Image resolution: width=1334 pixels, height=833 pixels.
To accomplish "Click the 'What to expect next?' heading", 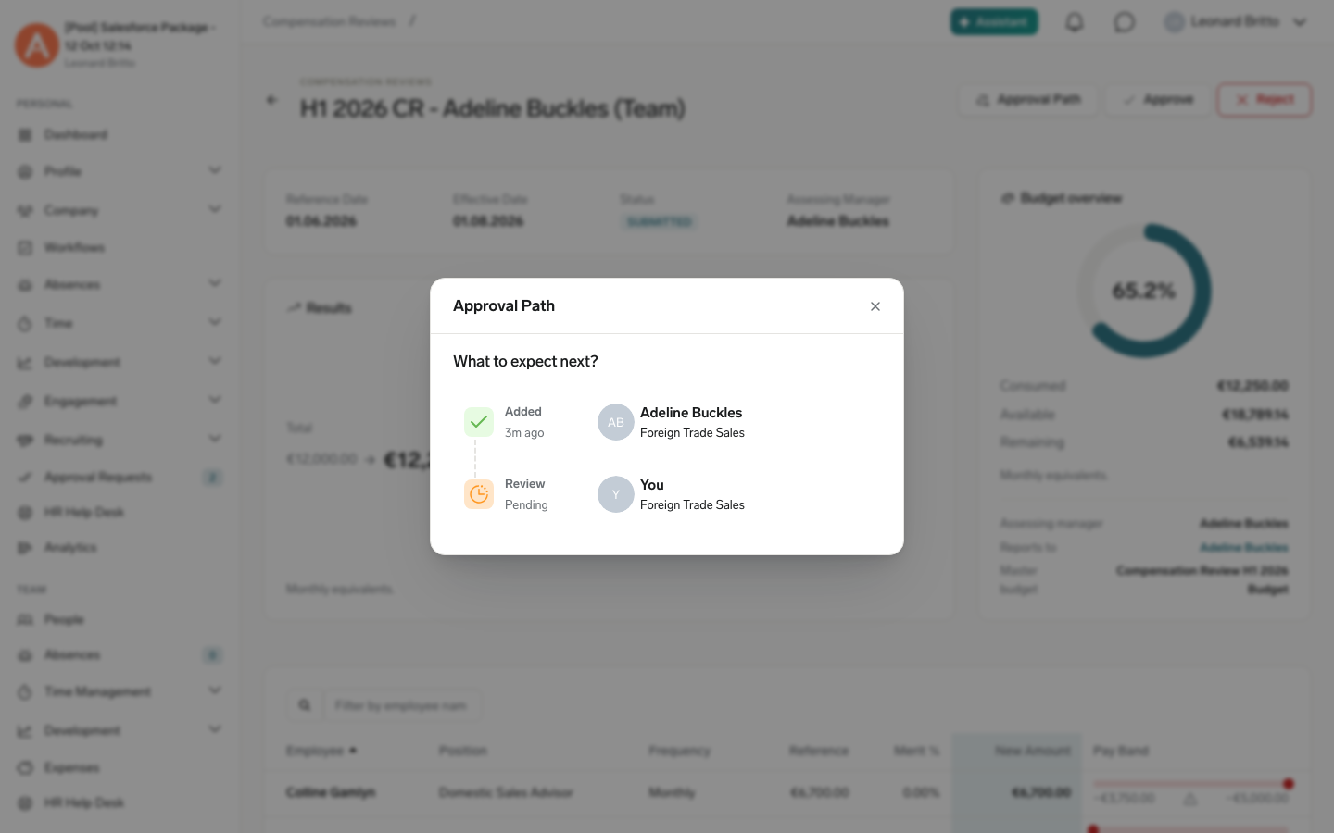I will [x=525, y=361].
